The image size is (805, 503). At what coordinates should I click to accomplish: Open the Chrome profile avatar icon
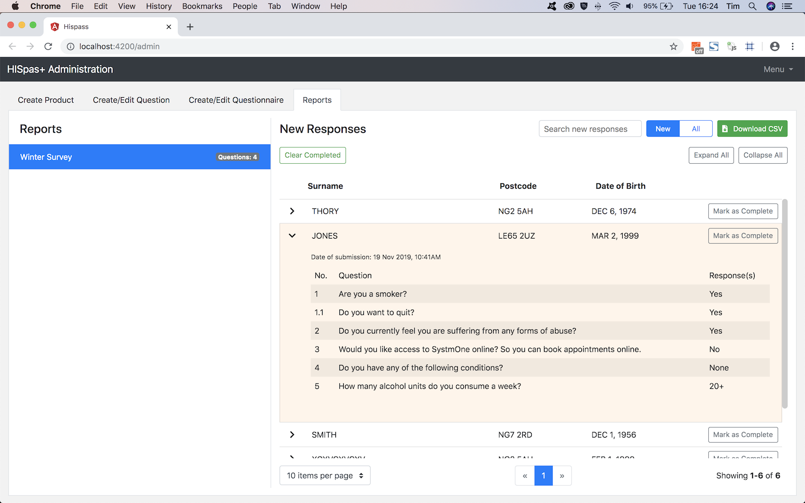[774, 46]
